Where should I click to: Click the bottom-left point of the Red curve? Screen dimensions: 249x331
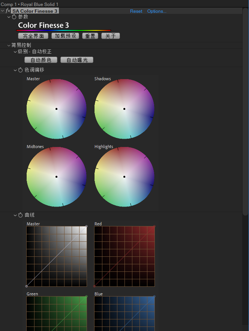pos(94,286)
